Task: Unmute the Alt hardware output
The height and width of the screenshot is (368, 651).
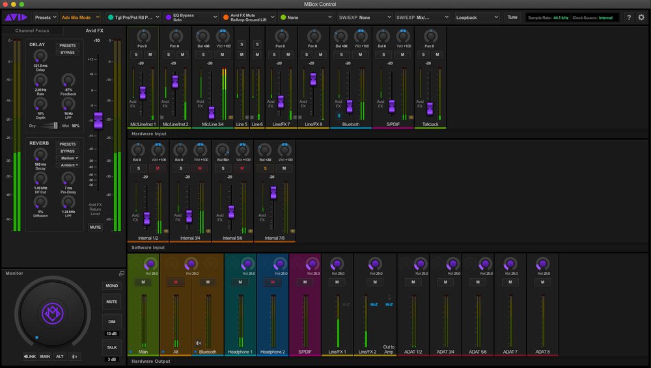Action: point(176,282)
